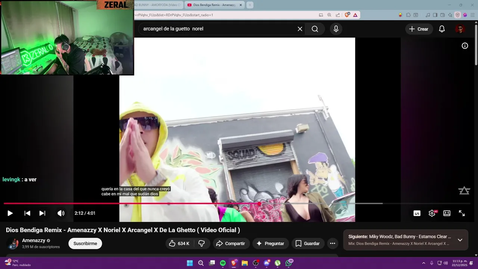Viewport: 478px width, 269px height.
Task: Open the YouTube account avatar menu
Action: coord(460,29)
